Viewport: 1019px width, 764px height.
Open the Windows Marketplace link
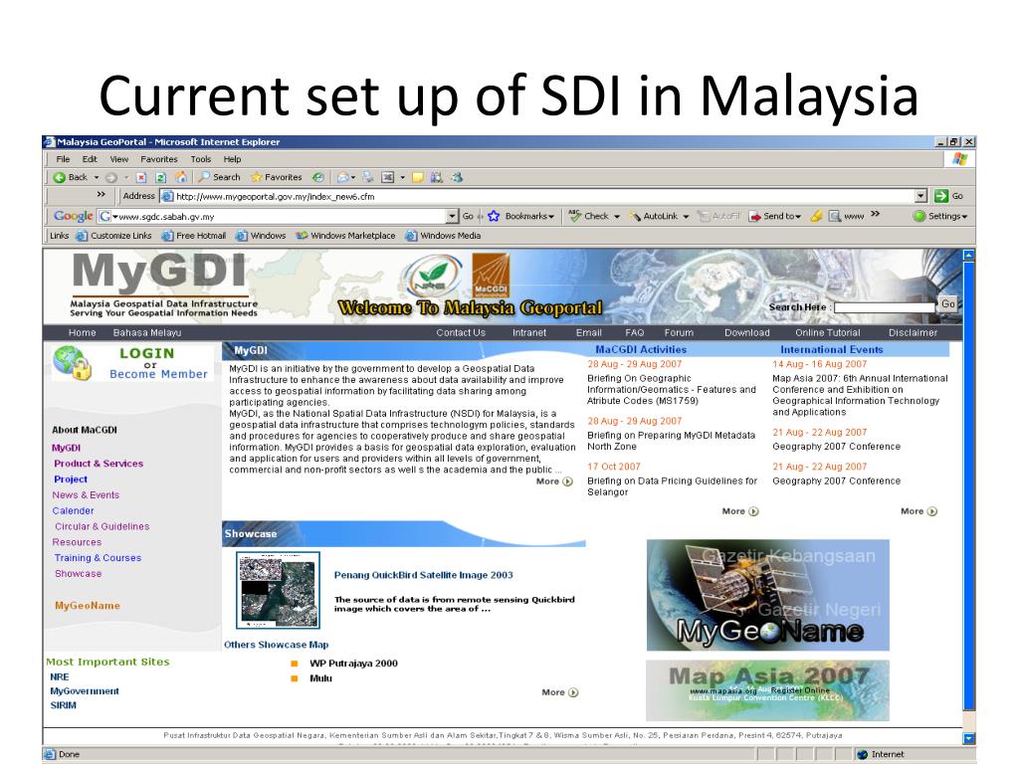(x=345, y=235)
